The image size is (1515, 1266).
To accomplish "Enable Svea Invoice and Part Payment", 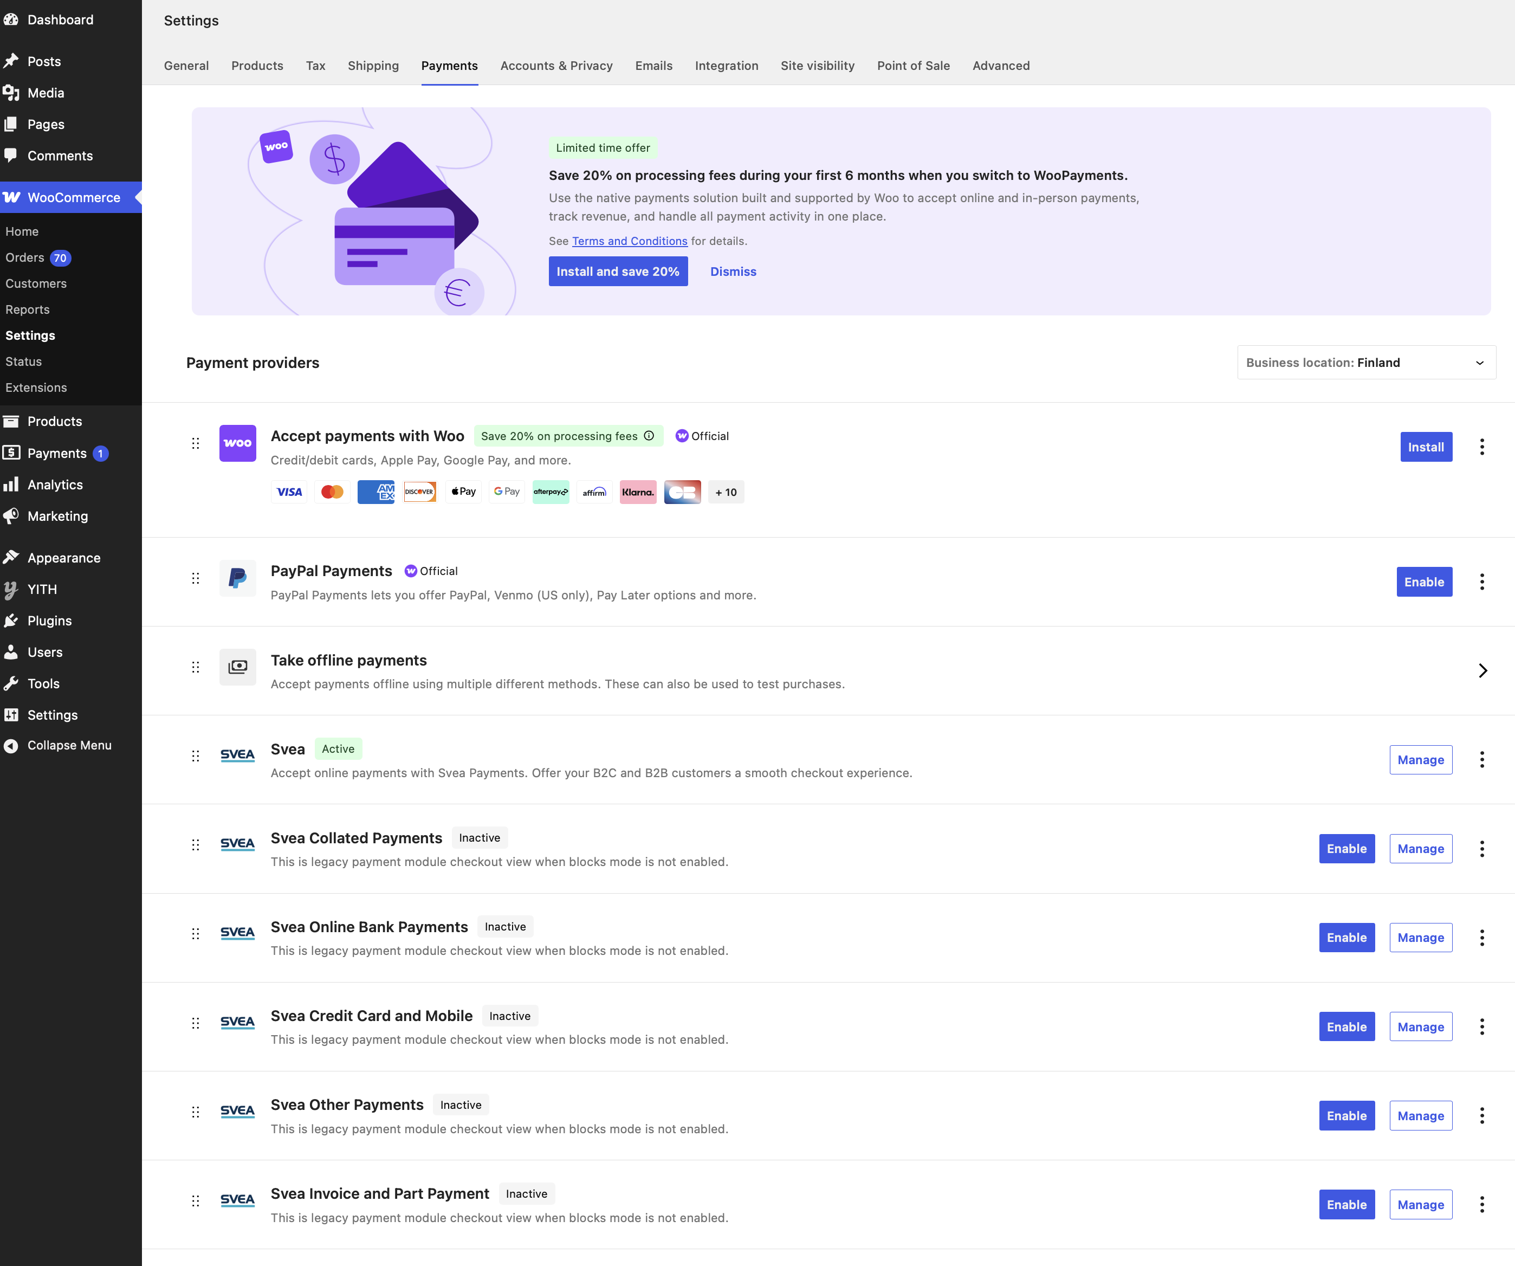I will click(x=1347, y=1204).
